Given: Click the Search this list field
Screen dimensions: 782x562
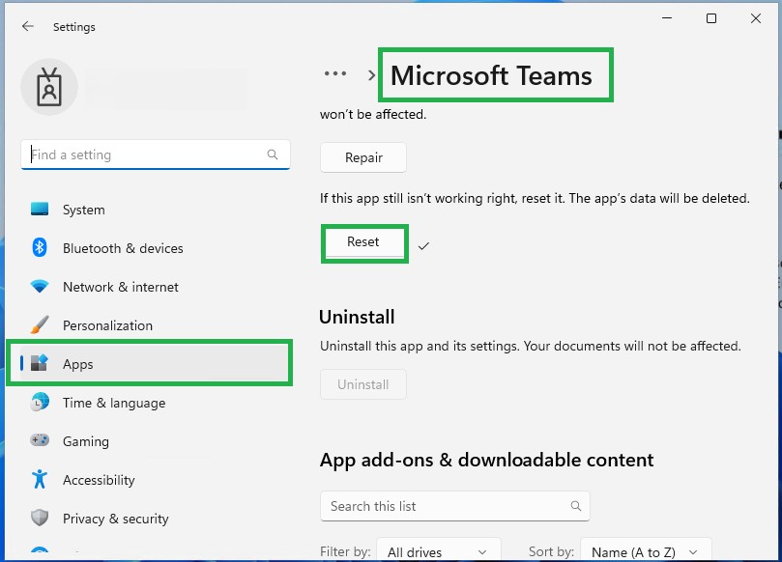Looking at the screenshot, I should click(455, 506).
